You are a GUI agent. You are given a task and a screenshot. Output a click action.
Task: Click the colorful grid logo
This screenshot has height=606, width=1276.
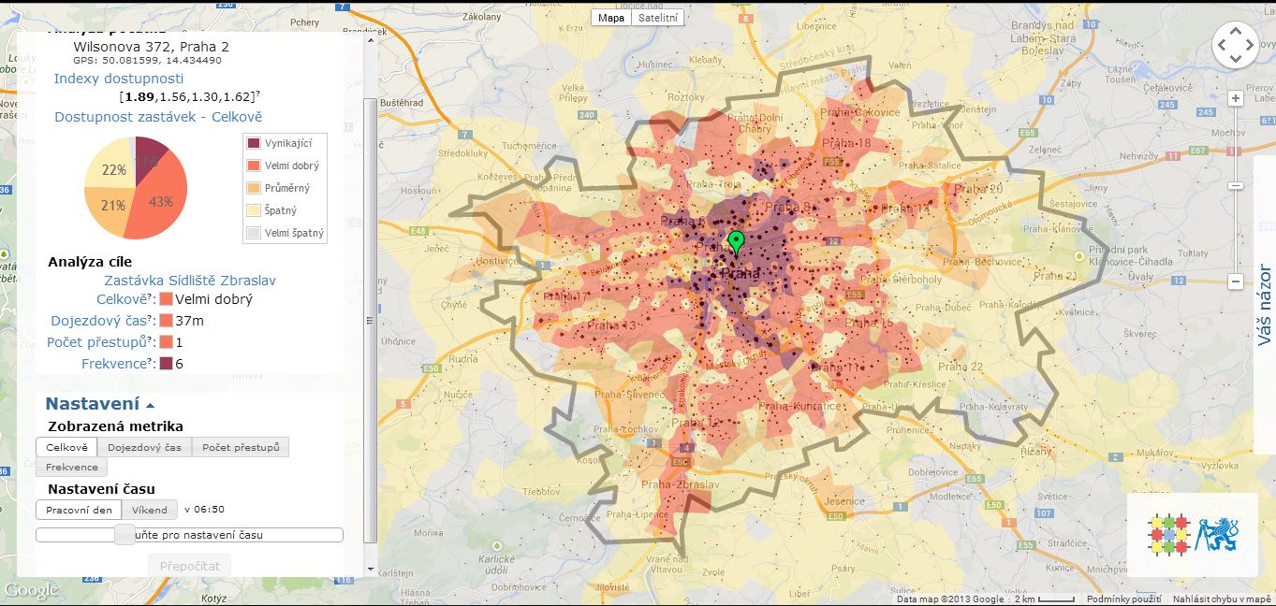point(1168,534)
